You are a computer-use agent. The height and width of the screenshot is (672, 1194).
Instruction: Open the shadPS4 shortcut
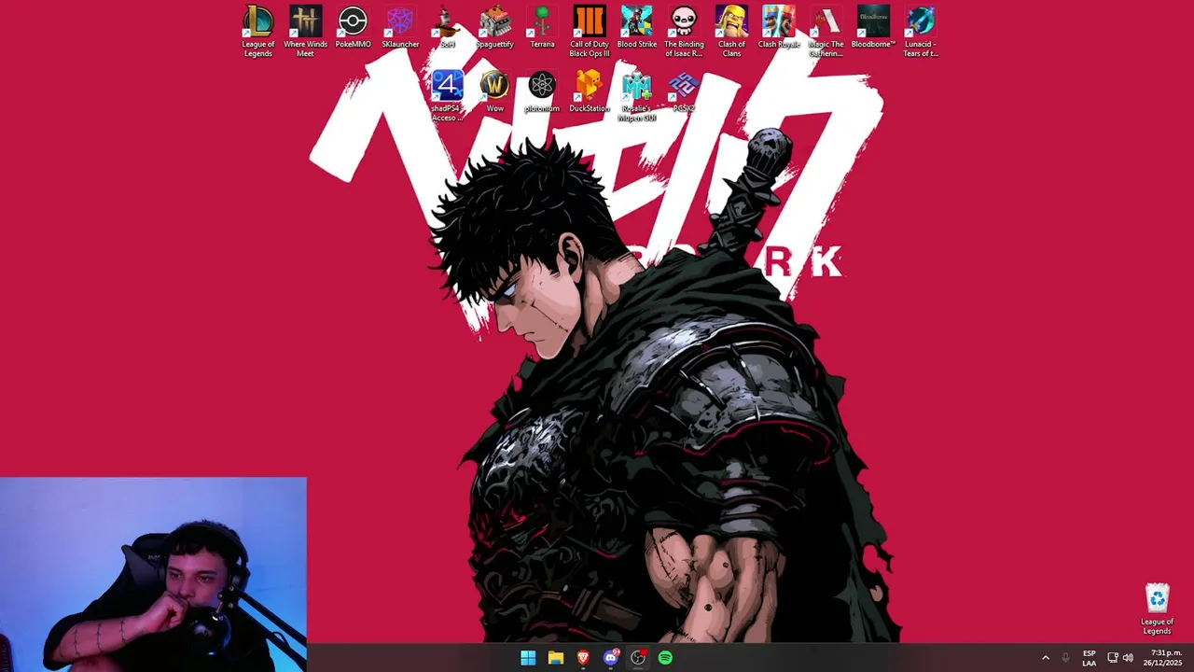pyautogui.click(x=448, y=95)
